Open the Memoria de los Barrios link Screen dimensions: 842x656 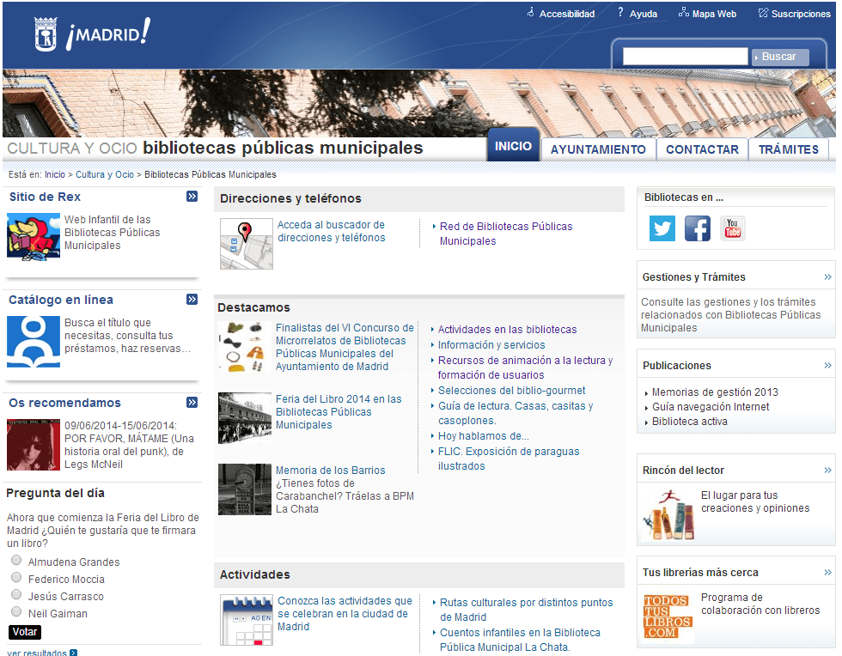[x=330, y=471]
